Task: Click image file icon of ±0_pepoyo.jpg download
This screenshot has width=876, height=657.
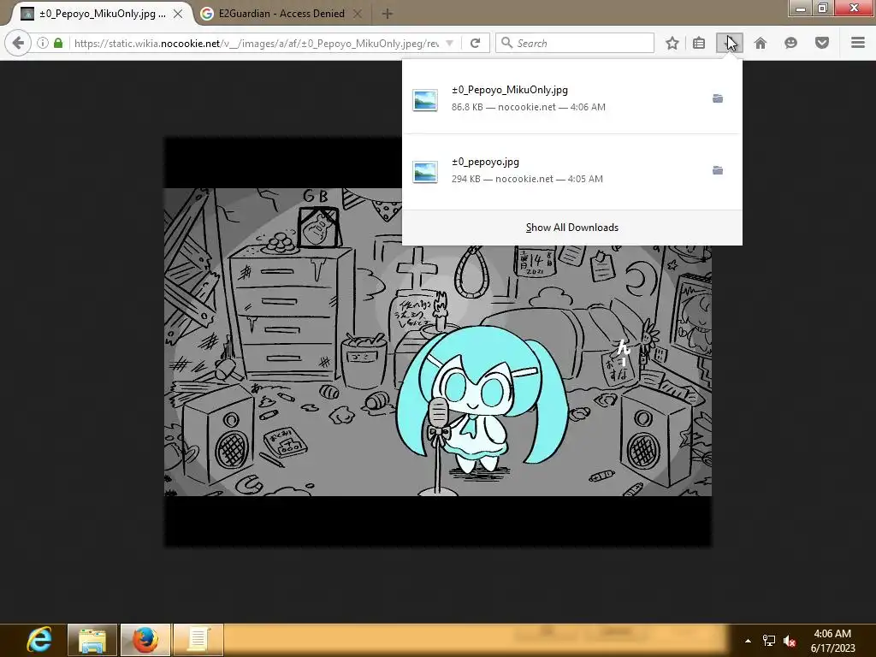Action: click(425, 172)
